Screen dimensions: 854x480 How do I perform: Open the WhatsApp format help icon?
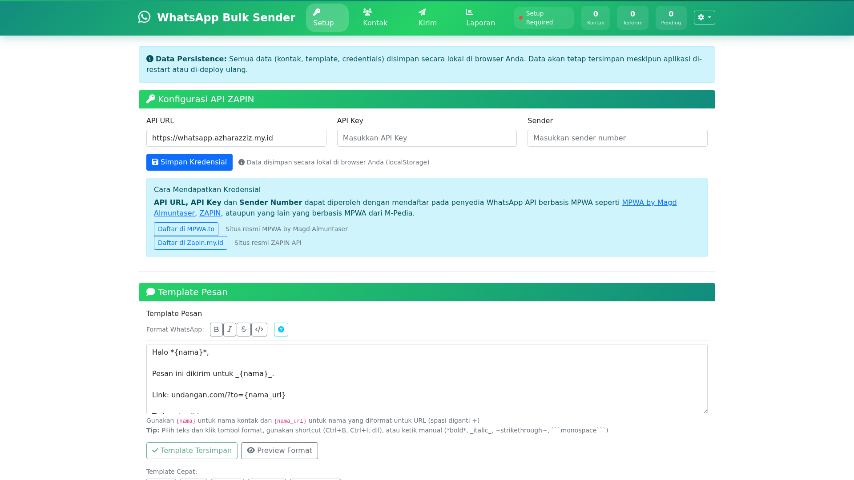point(281,330)
